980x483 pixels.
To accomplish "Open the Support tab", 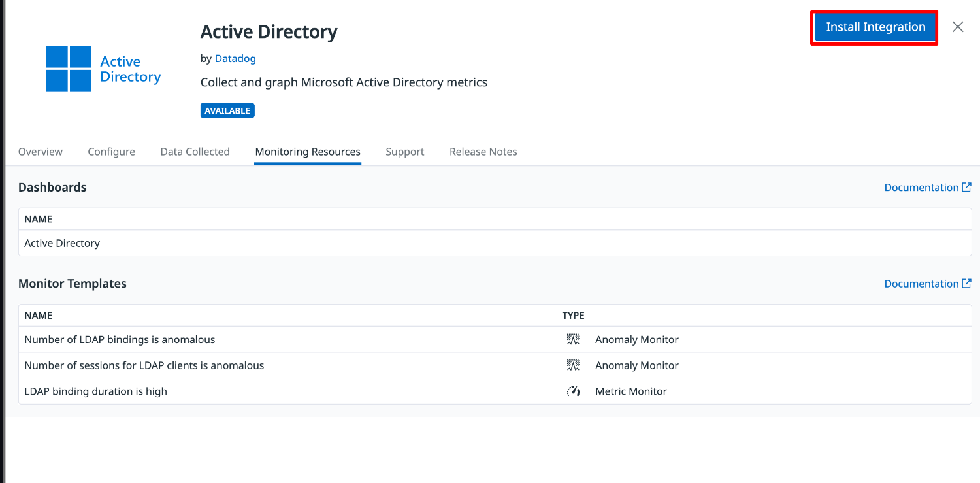I will [x=404, y=152].
